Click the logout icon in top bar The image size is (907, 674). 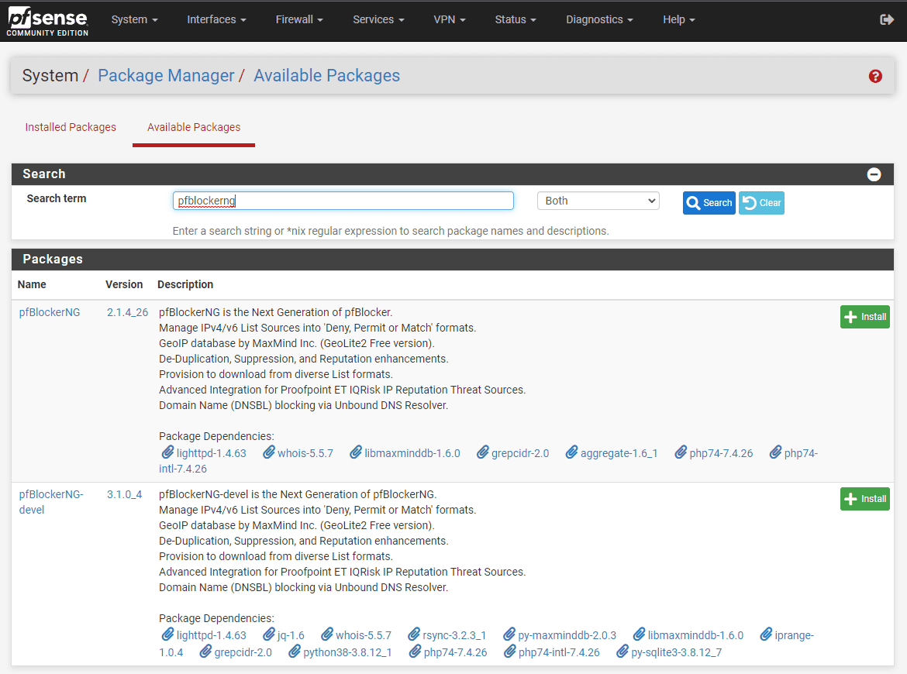[886, 19]
